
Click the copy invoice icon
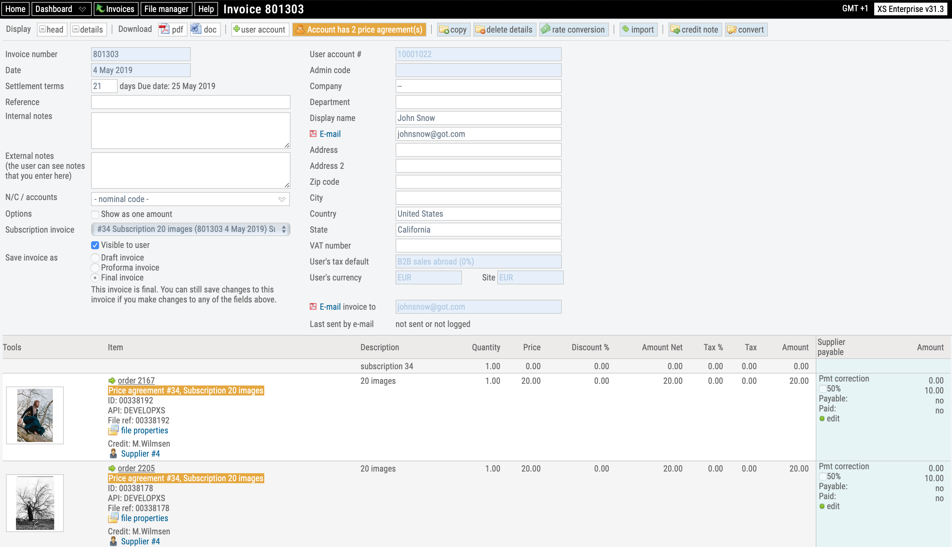(x=453, y=30)
